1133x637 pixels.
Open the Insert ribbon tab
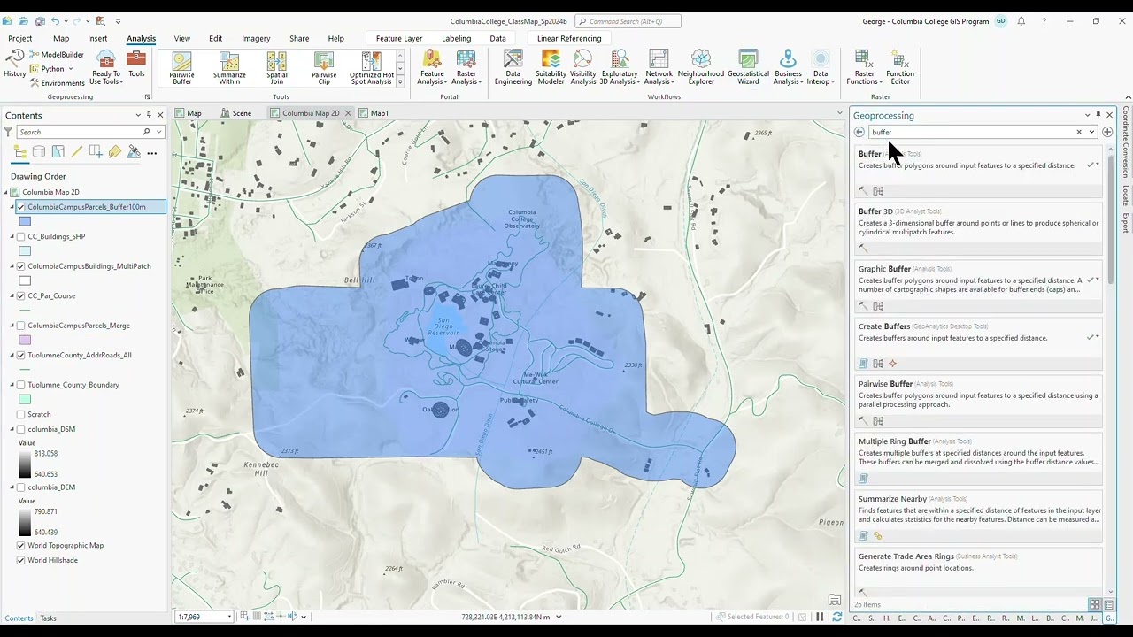[97, 38]
